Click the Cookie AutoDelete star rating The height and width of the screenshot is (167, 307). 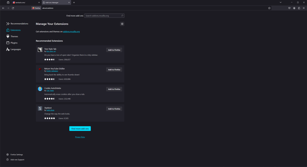coord(50,99)
